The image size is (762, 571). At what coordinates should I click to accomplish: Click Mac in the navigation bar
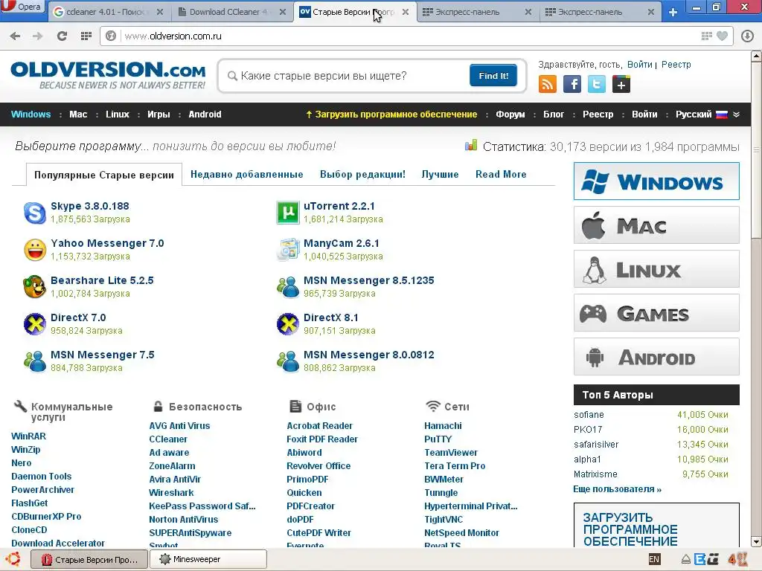tap(78, 114)
